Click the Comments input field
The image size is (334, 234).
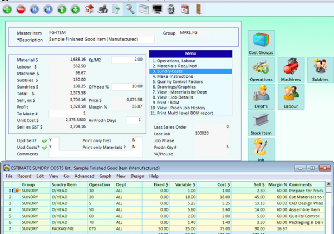coord(95,154)
